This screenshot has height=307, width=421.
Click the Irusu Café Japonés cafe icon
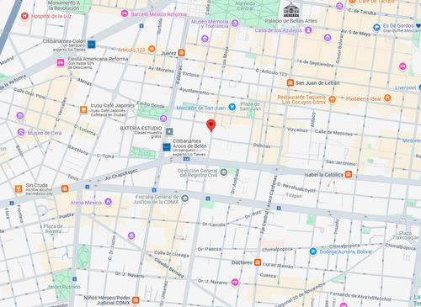pos(83,109)
